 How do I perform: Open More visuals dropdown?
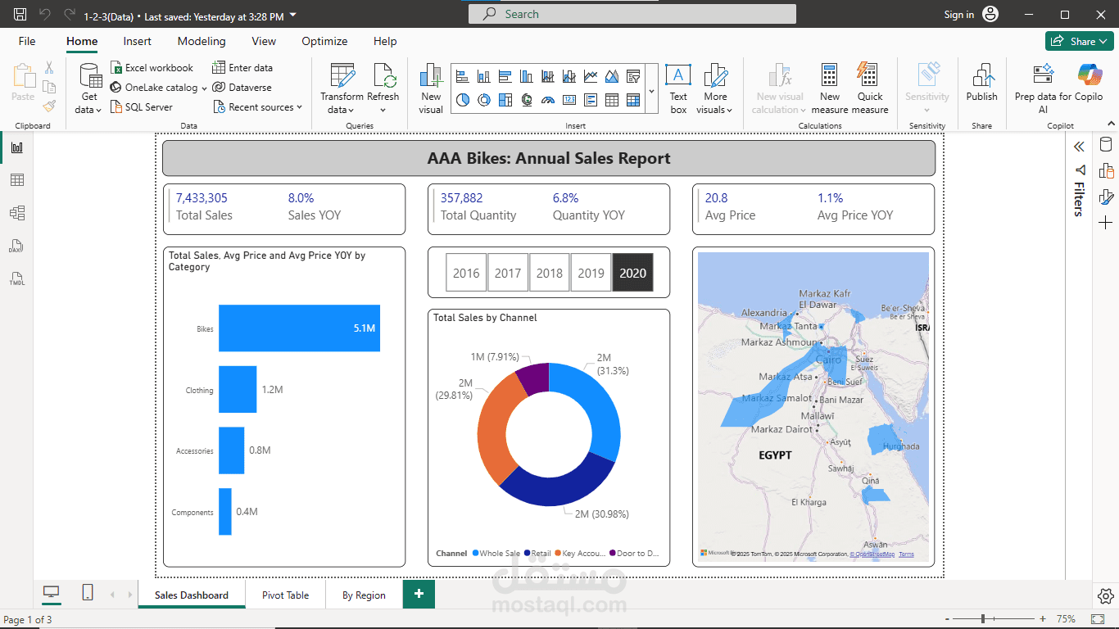pos(715,88)
